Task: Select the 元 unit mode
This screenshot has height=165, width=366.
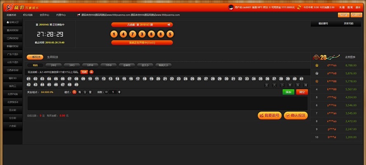Action: click(74, 92)
